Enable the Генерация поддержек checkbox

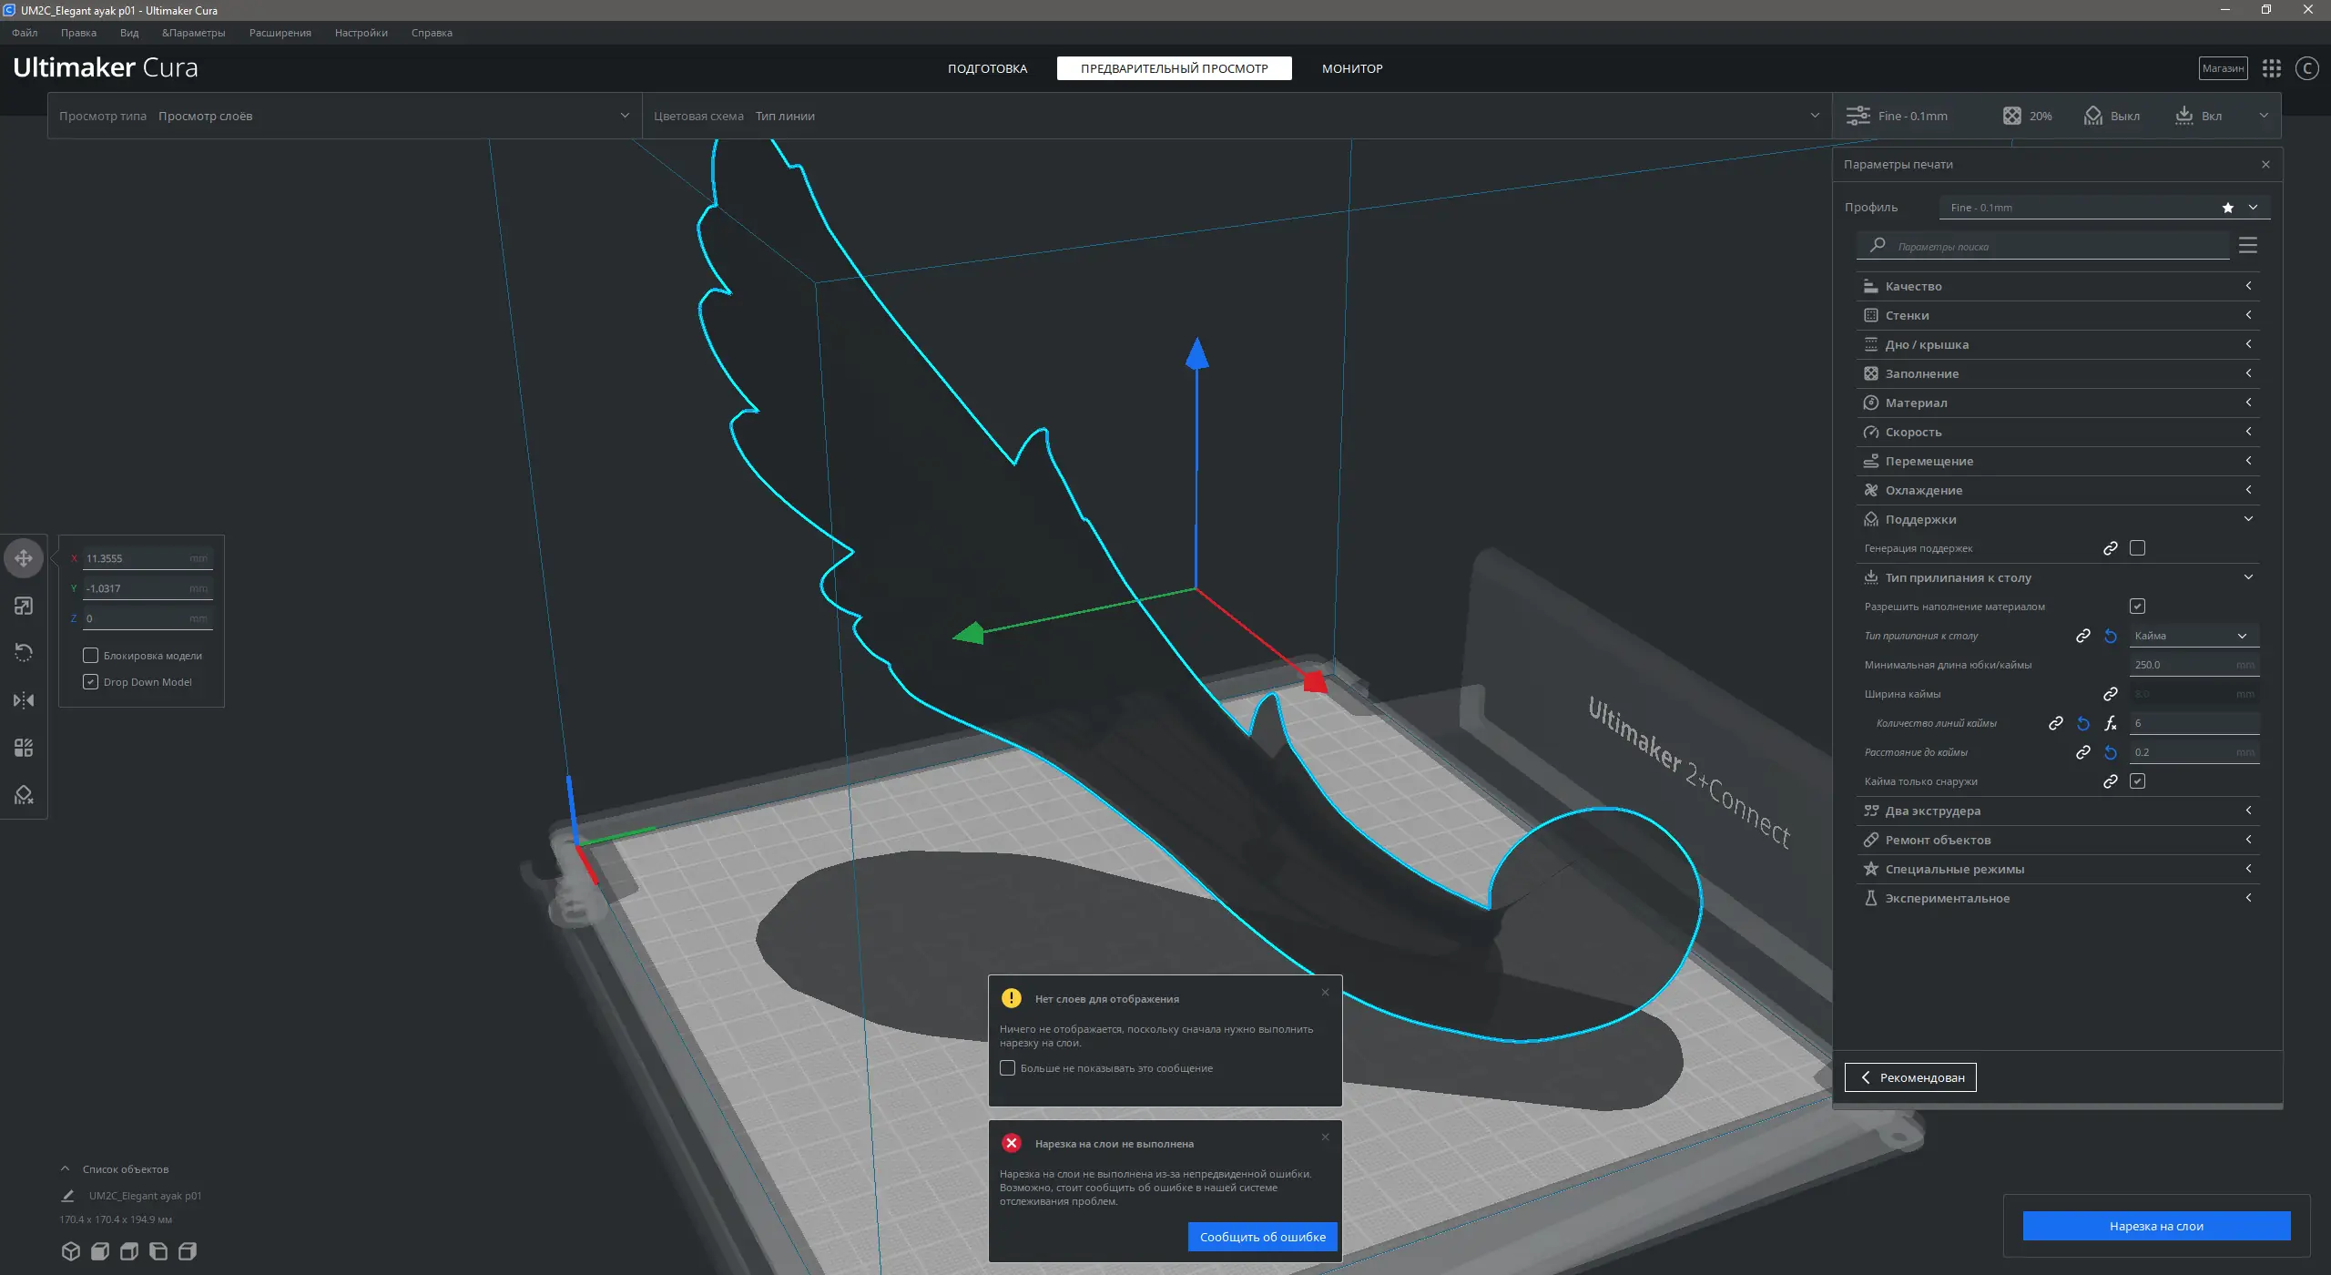(2137, 548)
